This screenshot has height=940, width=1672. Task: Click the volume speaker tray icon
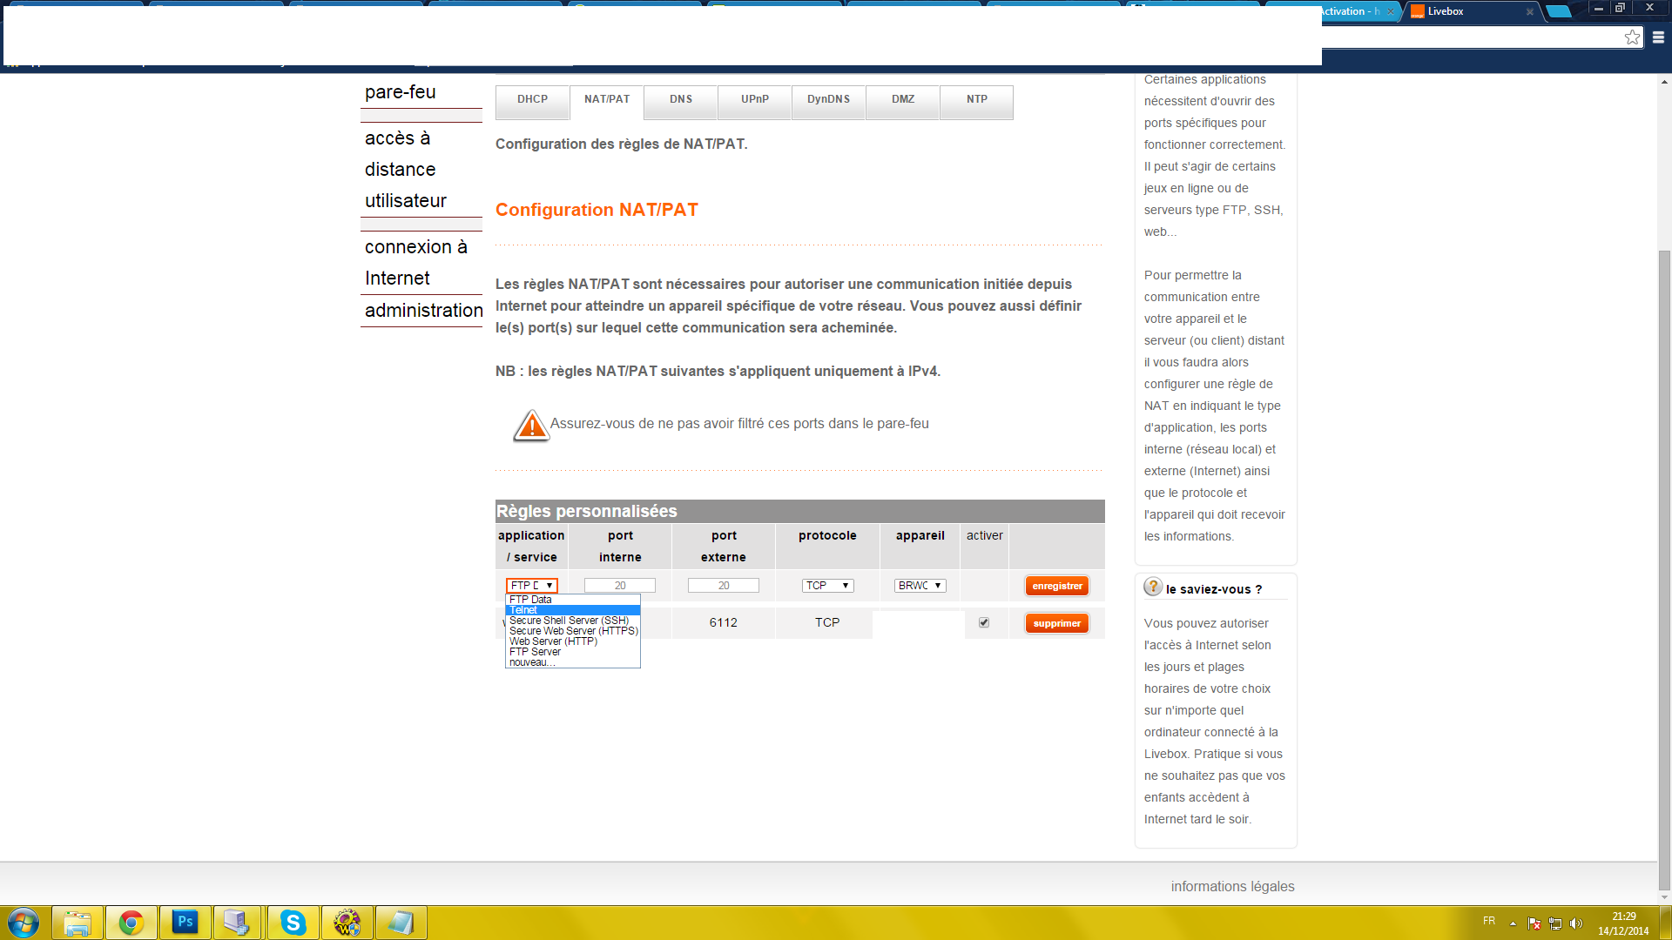point(1575,923)
